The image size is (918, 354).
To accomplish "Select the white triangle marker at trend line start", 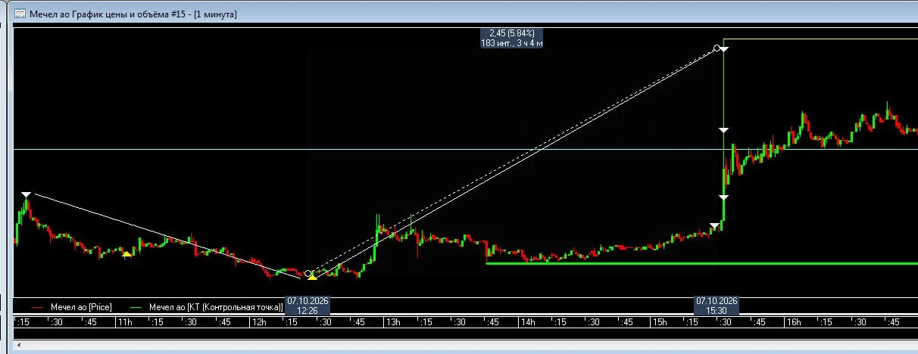I will (27, 195).
